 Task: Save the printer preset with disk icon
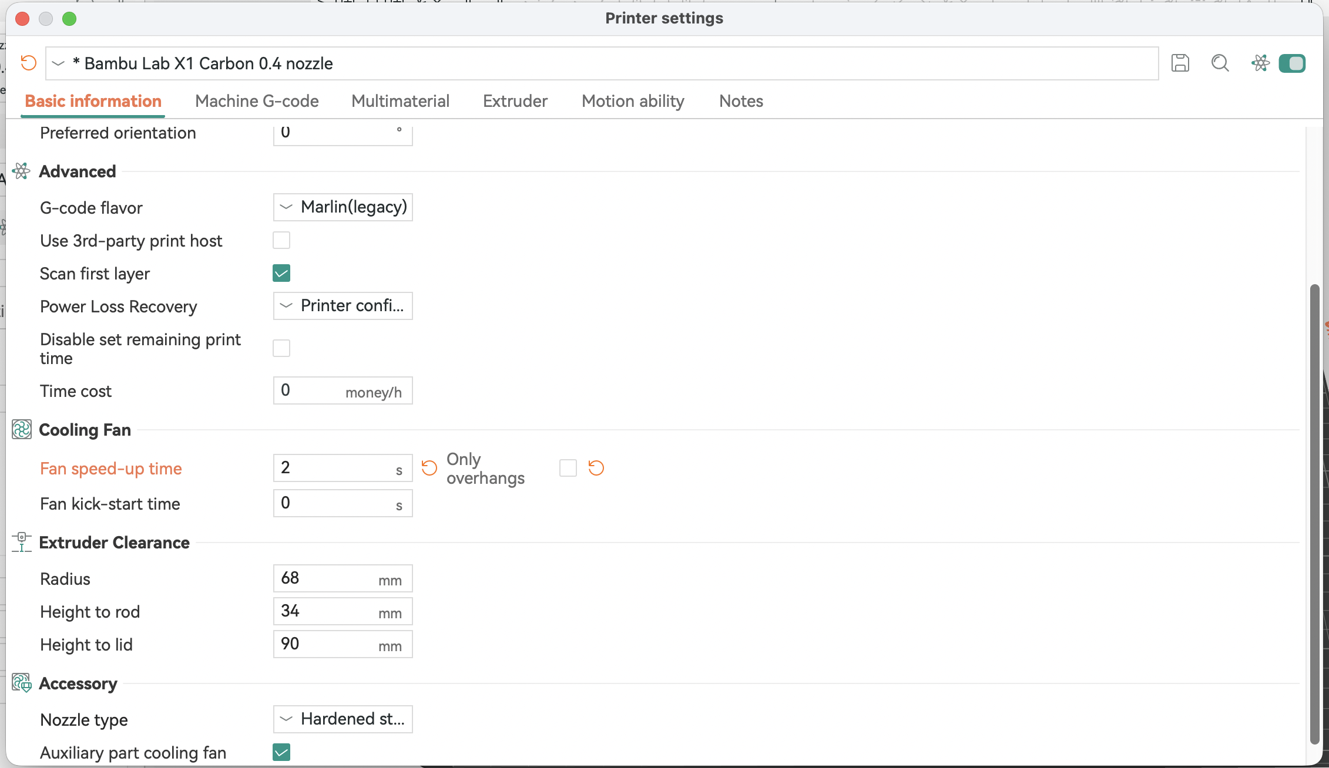pyautogui.click(x=1180, y=63)
